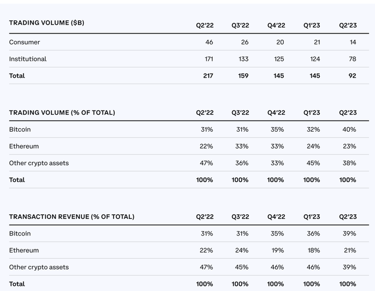Click Q1'23 header in trading volume ($B) table
375x291 pixels.
(312, 25)
